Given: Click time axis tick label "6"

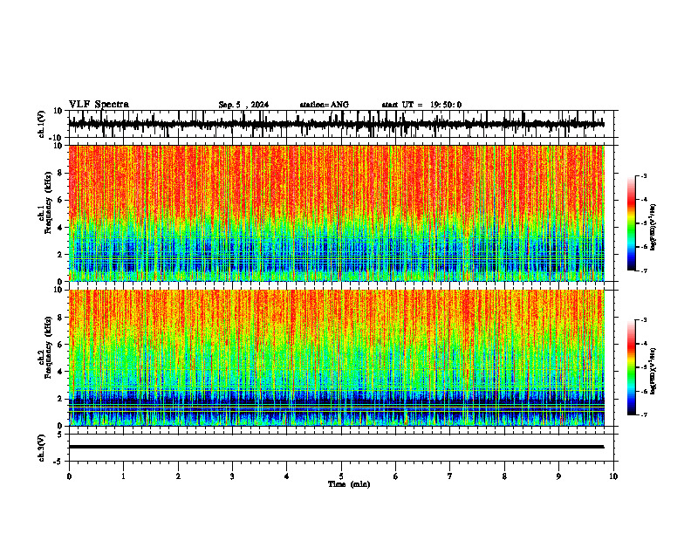Looking at the screenshot, I should click(396, 476).
